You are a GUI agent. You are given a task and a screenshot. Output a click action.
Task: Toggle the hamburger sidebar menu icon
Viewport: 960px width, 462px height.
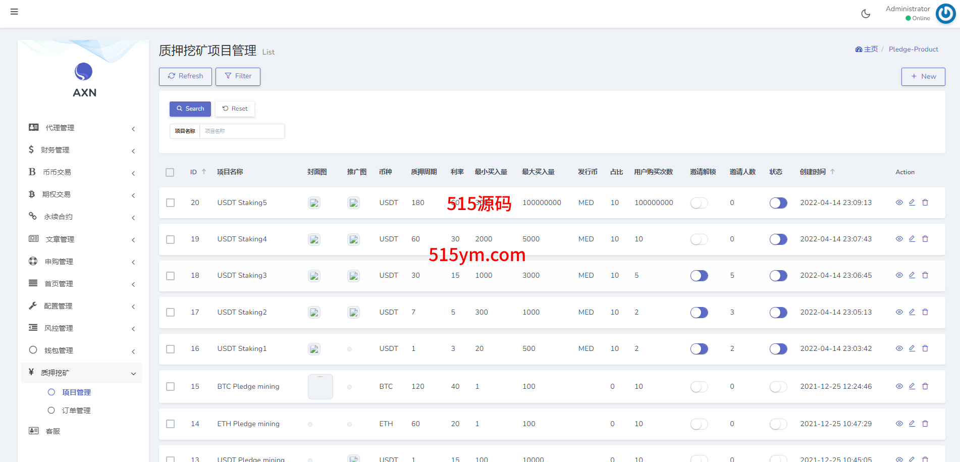14,12
